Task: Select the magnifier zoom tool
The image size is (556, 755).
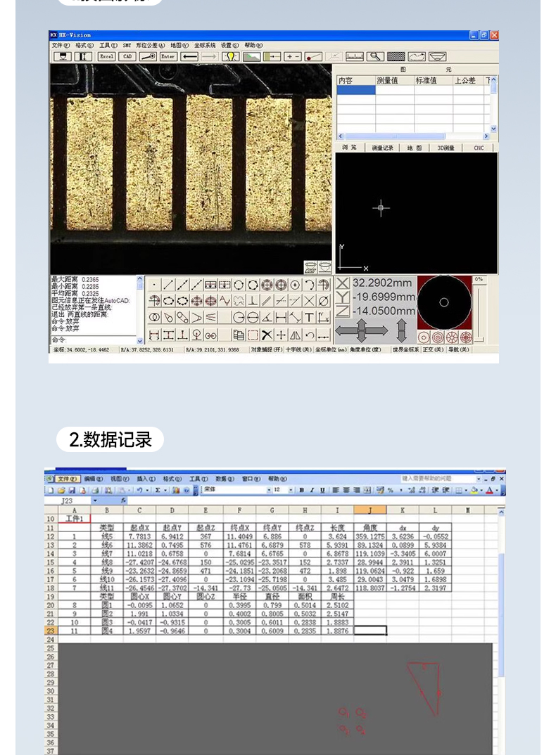Action: (376, 56)
